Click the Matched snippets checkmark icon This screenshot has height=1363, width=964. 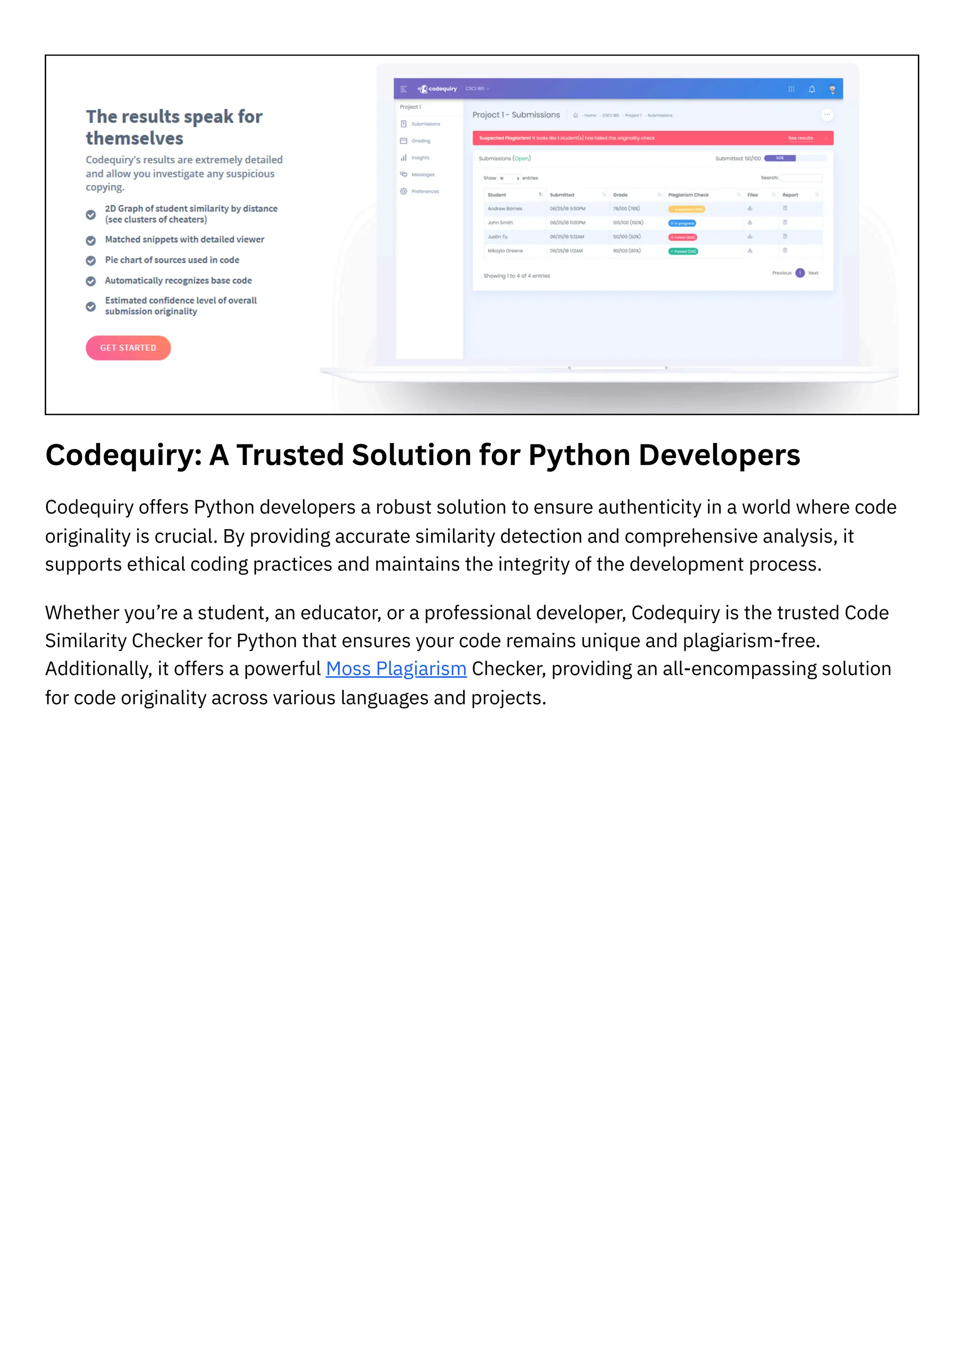pyautogui.click(x=91, y=241)
